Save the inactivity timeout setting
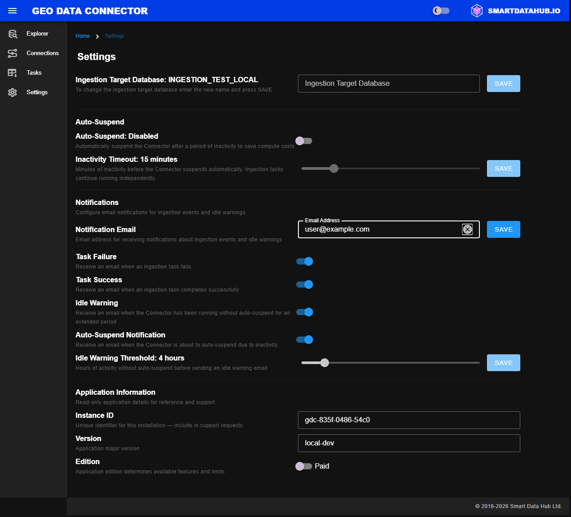The image size is (571, 517). [x=503, y=168]
